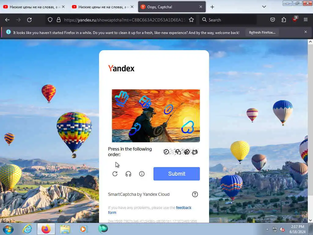Click the round green taskbar app icon
The image size is (313, 235).
(103, 228)
